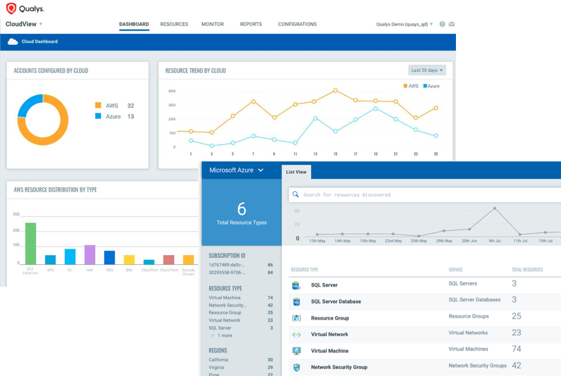Open the mail envelope icon
This screenshot has width=561, height=376.
coord(452,24)
